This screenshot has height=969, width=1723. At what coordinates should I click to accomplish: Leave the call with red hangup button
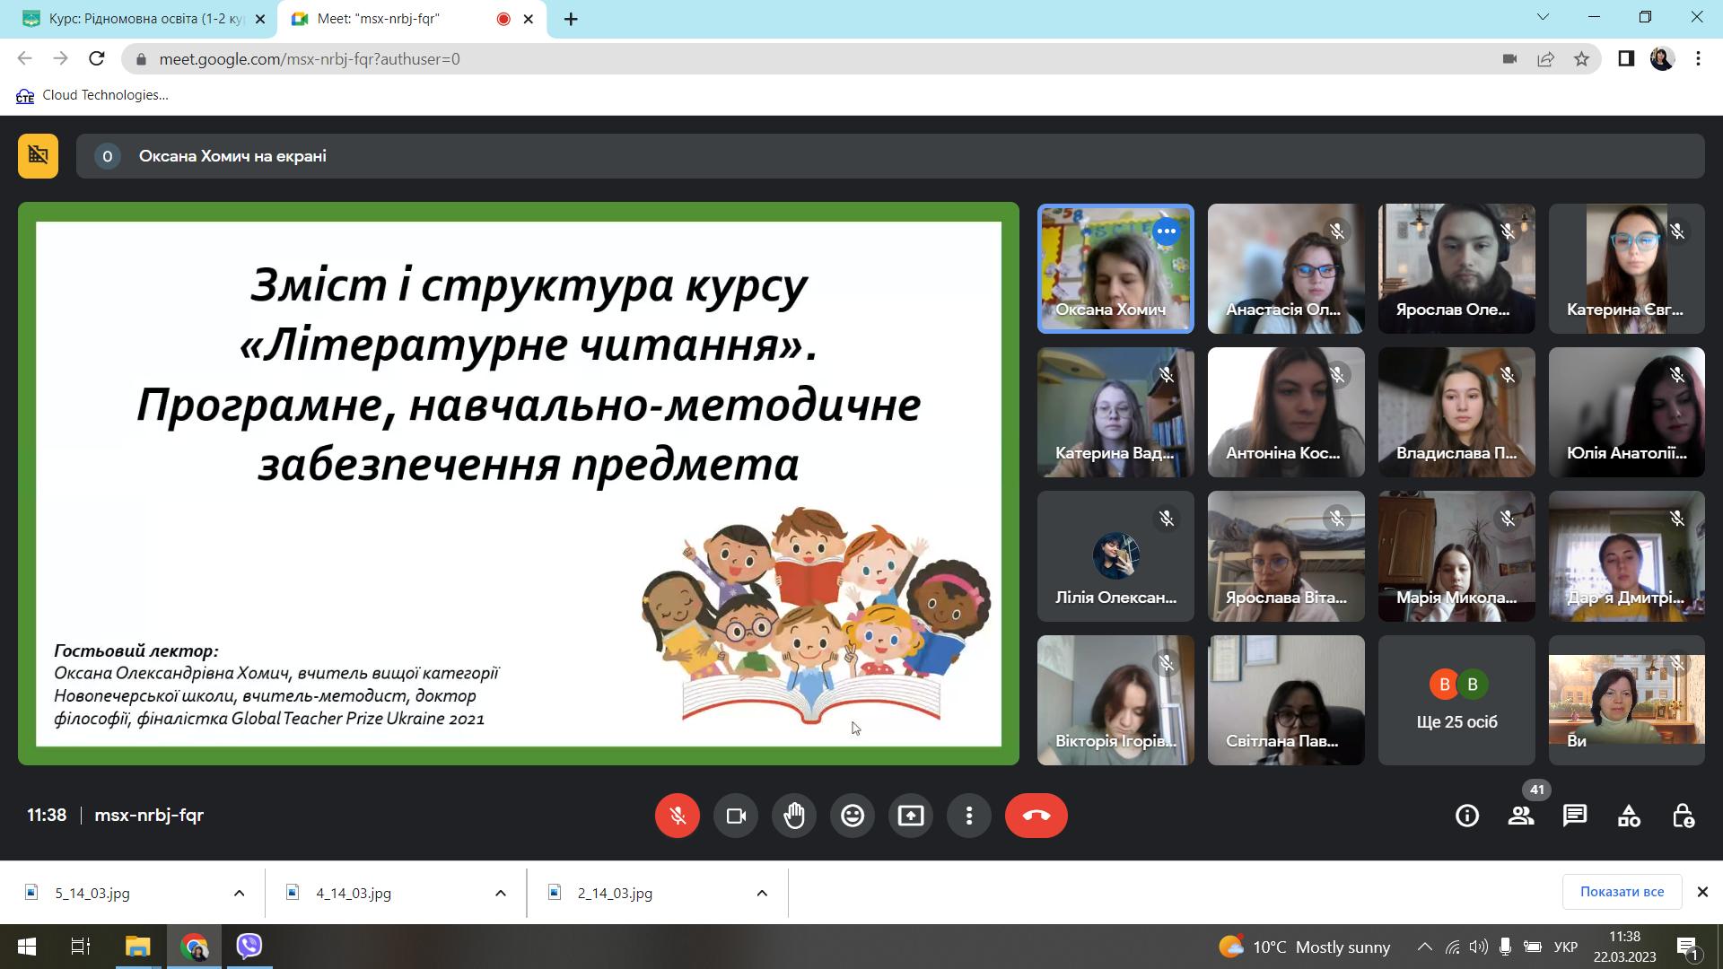[x=1036, y=816]
